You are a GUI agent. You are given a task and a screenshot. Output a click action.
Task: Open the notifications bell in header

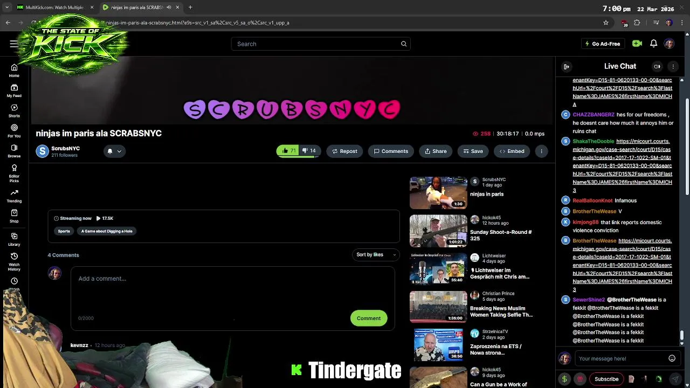tap(653, 44)
